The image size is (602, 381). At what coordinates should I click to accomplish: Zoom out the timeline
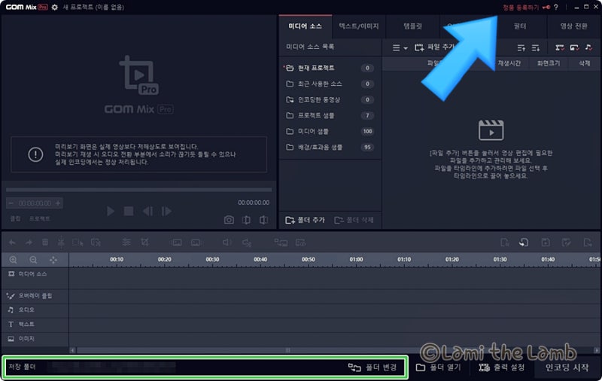33,260
